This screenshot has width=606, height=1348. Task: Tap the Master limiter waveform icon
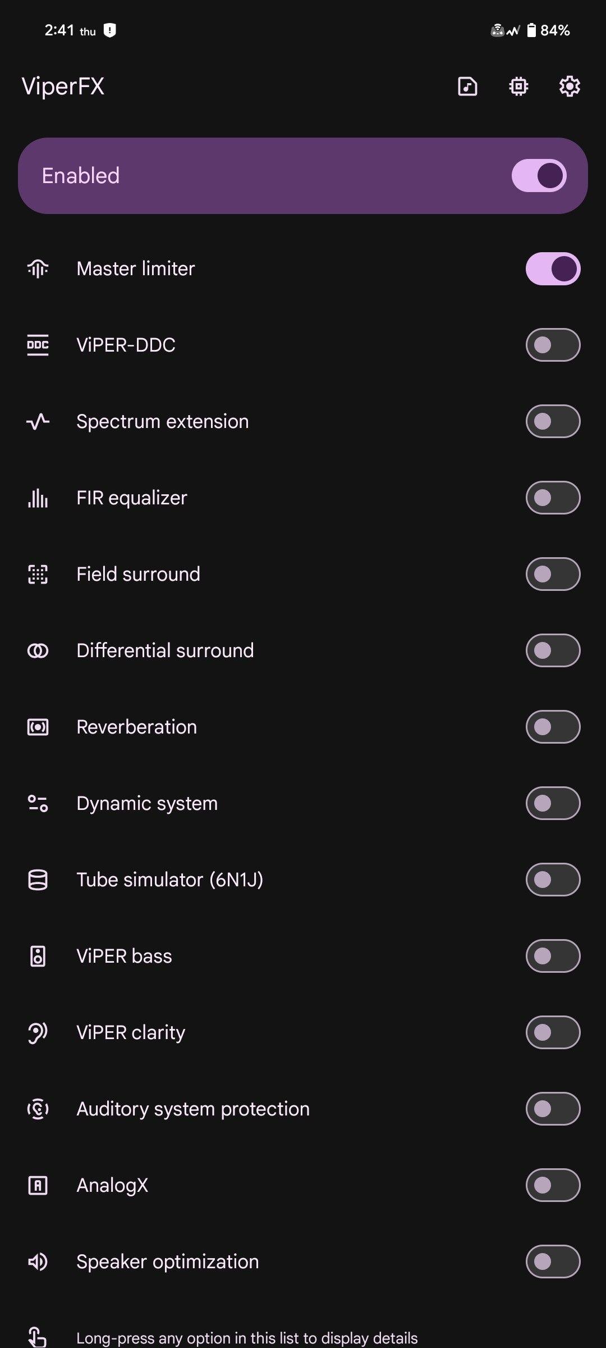pos(38,268)
